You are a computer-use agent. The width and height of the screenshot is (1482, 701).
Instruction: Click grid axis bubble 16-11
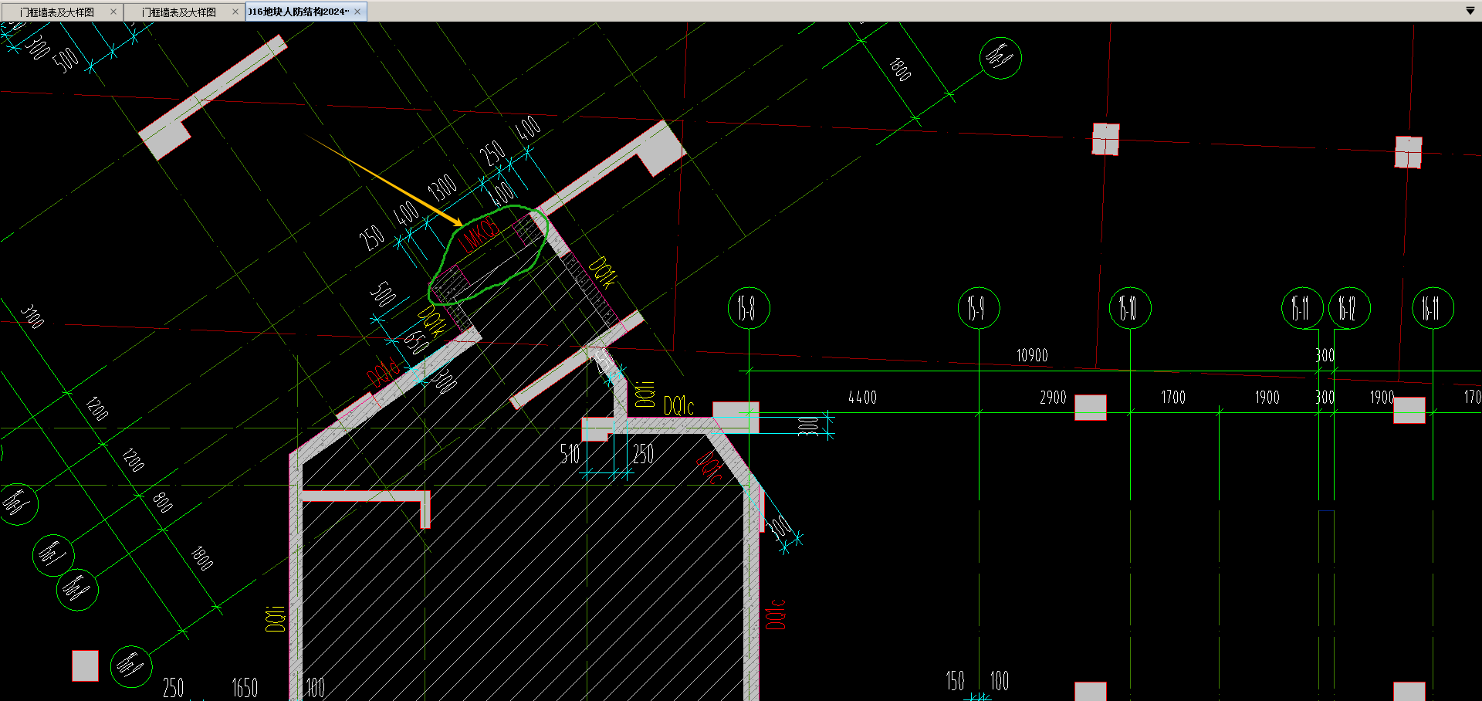point(1433,308)
